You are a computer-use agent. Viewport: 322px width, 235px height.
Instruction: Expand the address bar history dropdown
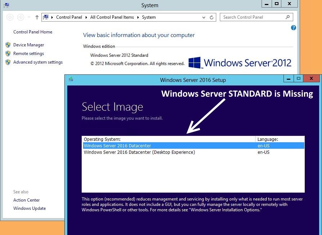pos(204,17)
